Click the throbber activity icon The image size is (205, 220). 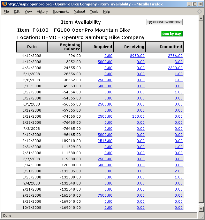200,12
